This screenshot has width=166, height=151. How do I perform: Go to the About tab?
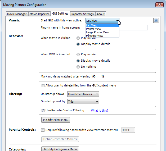[101, 14]
